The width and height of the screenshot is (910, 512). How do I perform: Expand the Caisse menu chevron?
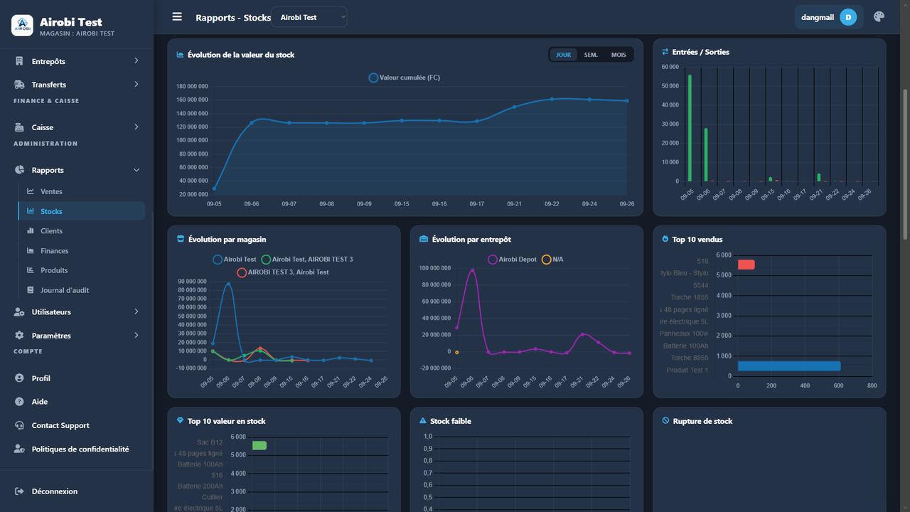pos(136,127)
